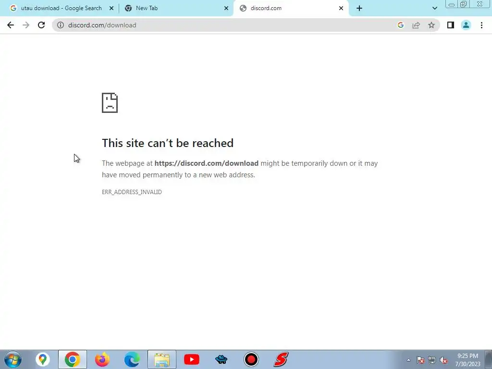Share this page icon
This screenshot has width=492, height=369.
(416, 25)
